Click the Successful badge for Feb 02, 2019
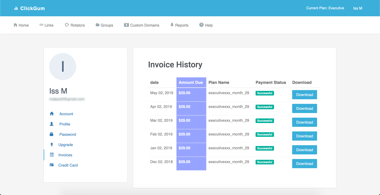Viewport: 380px width, 195px height. pos(265,134)
